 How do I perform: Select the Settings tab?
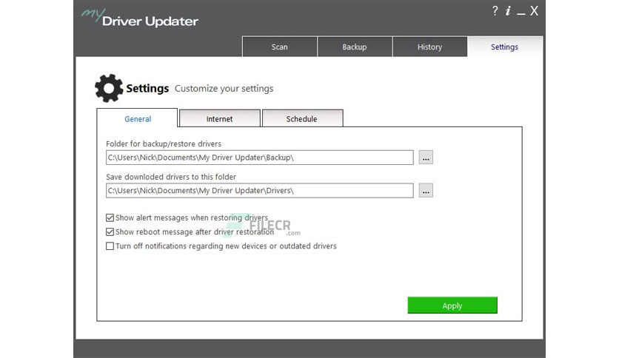coord(504,47)
